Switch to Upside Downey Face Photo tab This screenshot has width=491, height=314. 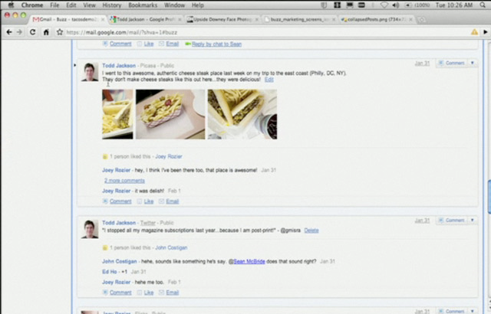point(222,19)
